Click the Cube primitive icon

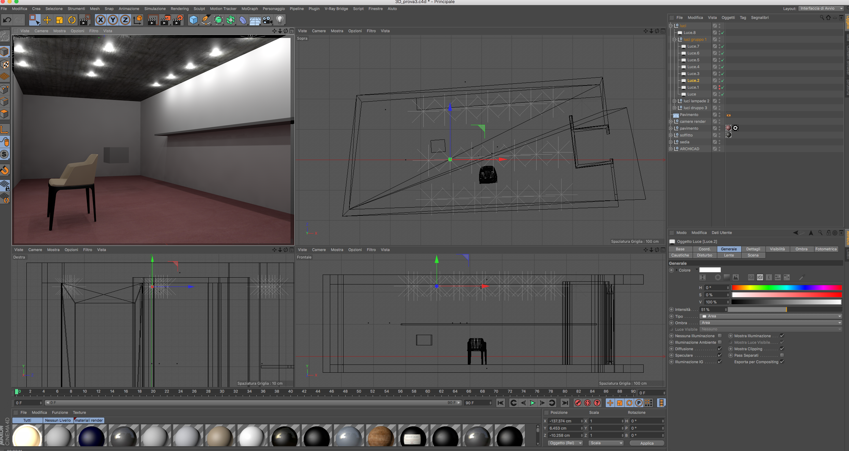point(194,20)
